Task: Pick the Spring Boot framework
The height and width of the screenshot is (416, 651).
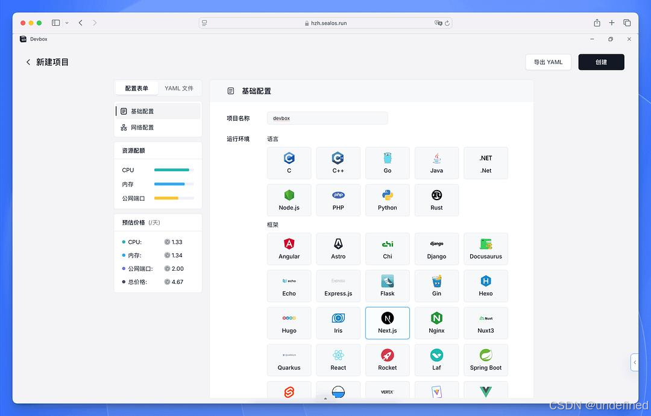Action: 486,360
